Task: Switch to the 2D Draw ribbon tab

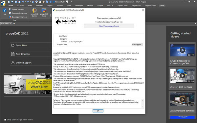Action: point(20,6)
